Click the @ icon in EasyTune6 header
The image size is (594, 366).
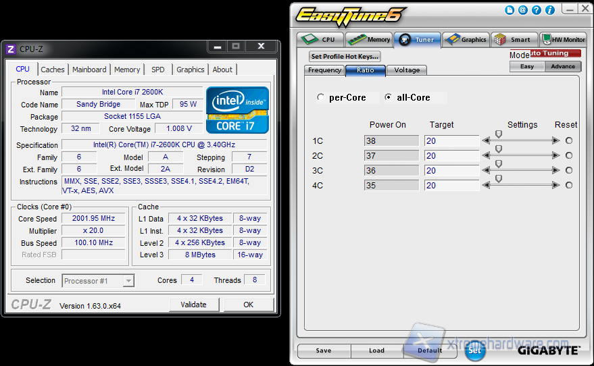tap(523, 10)
